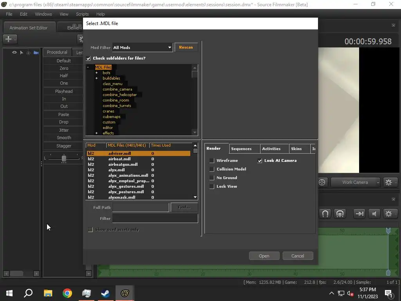Uncheck Look At Camera

point(260,161)
